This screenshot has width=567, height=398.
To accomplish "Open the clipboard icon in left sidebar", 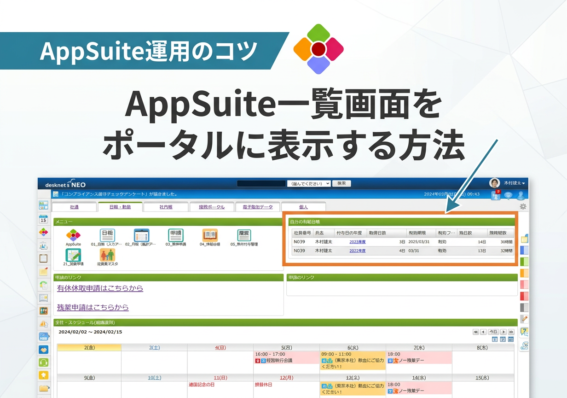I will 43,258.
